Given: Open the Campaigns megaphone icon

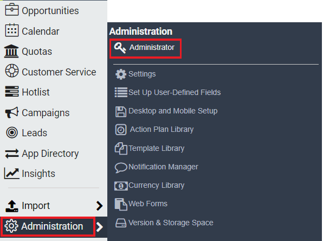Looking at the screenshot, I should click(12, 112).
